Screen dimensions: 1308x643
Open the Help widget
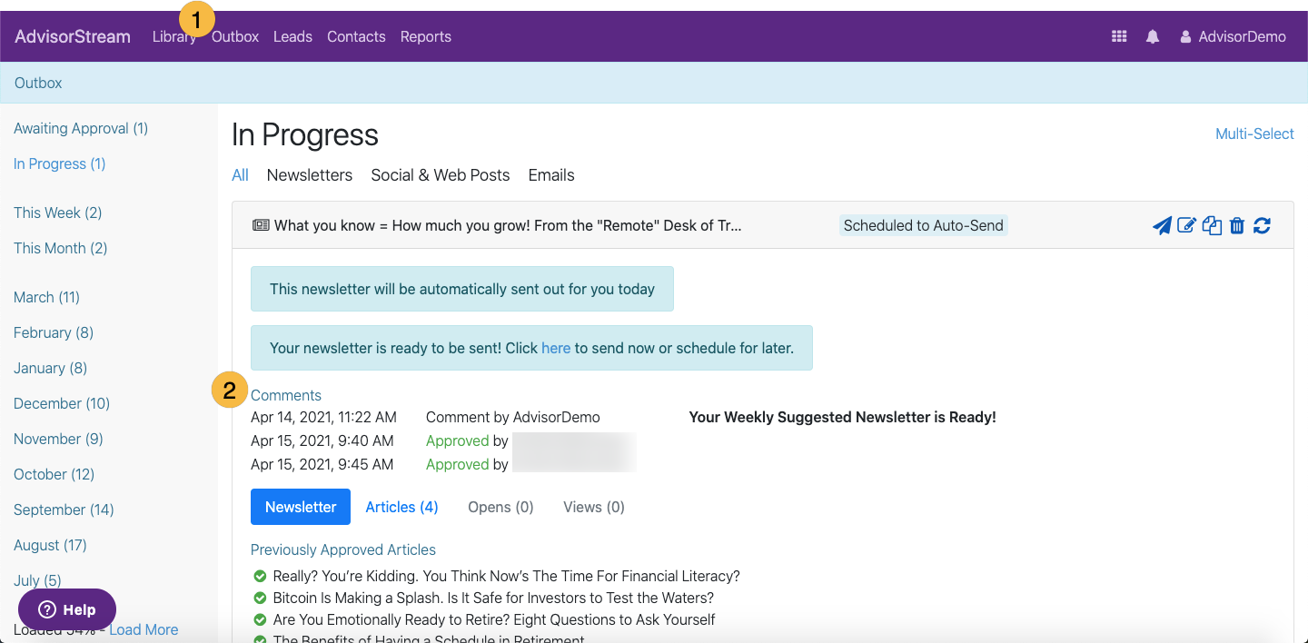pyautogui.click(x=67, y=609)
